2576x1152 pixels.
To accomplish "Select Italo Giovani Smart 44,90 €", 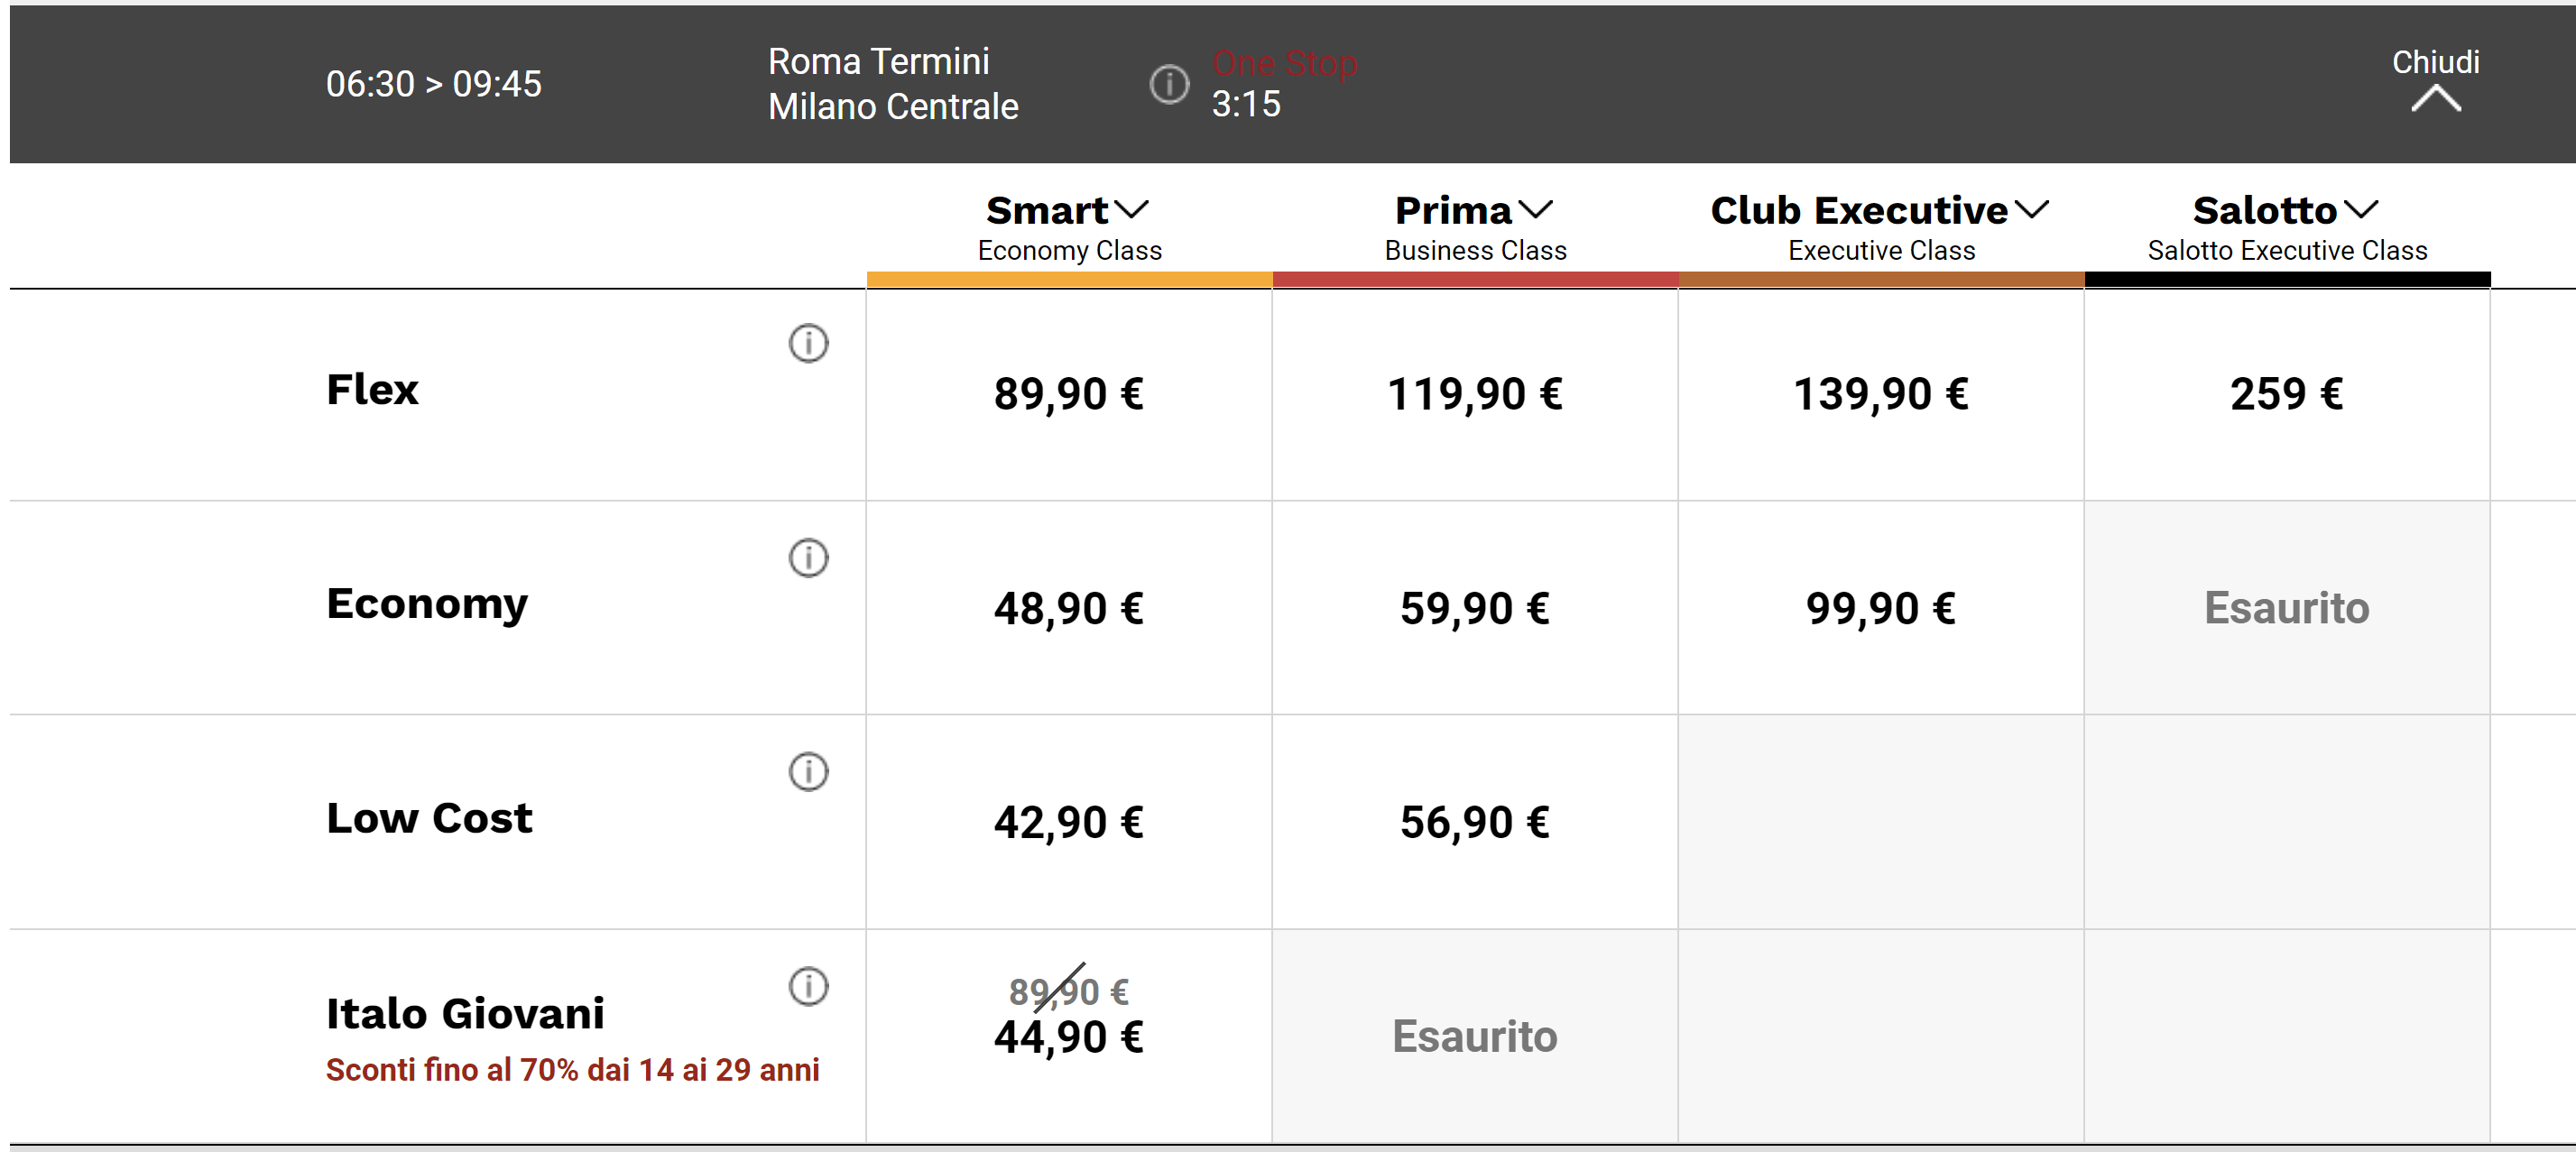I will pos(1069,1037).
